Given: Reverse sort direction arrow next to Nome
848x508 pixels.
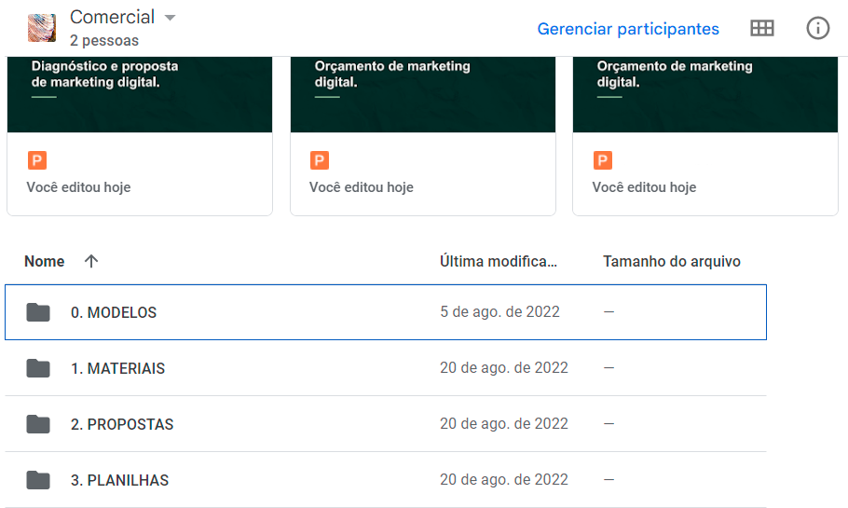Looking at the screenshot, I should [x=91, y=261].
